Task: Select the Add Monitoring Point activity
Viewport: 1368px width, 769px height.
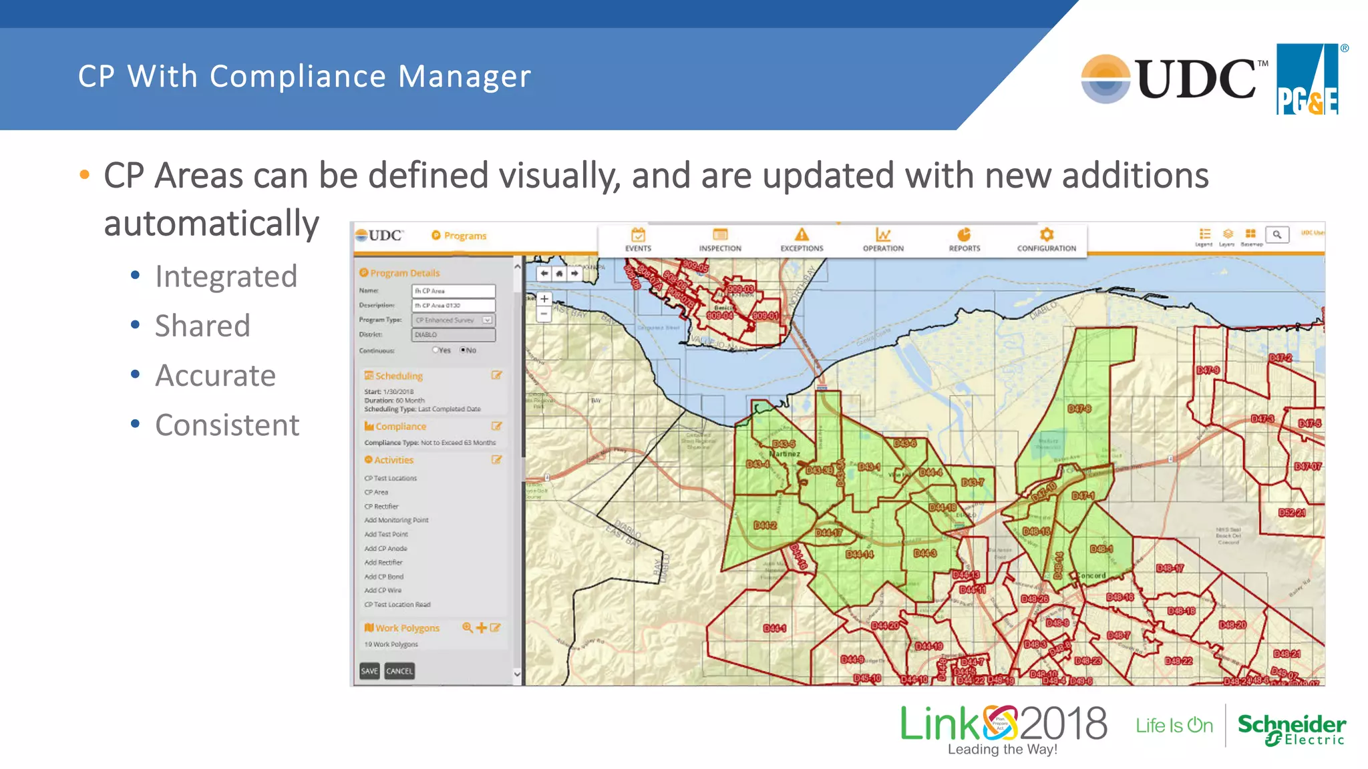Action: coord(397,520)
